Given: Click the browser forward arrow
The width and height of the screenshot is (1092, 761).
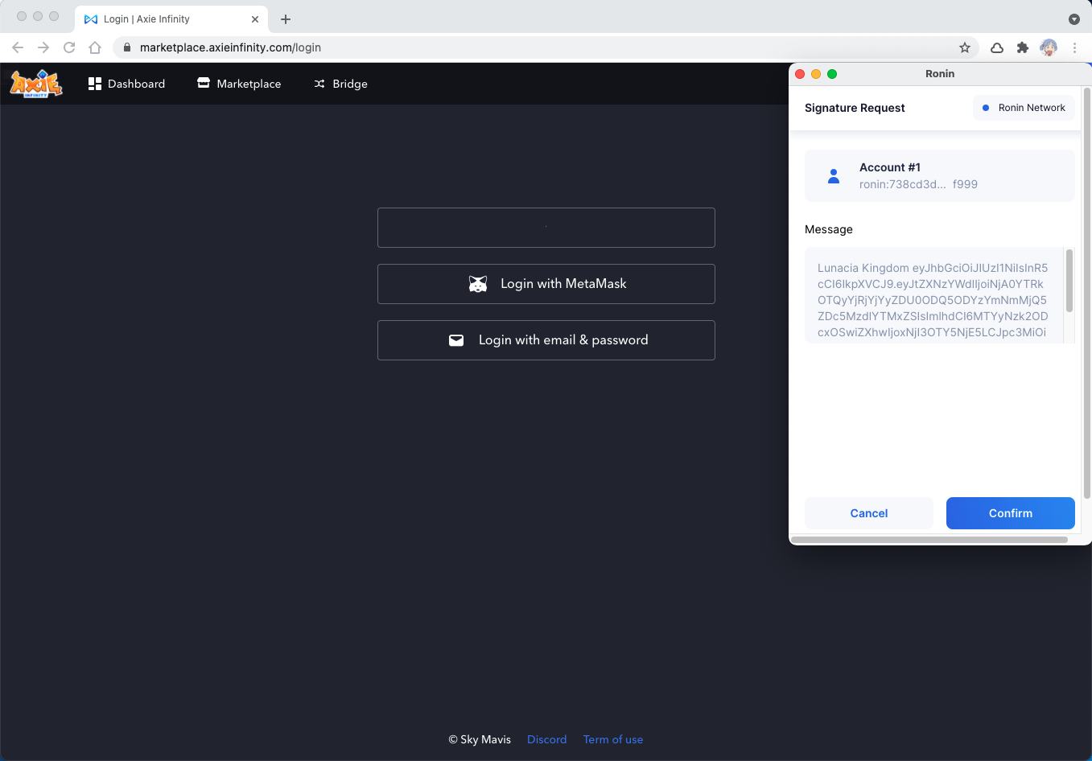Looking at the screenshot, I should click(43, 47).
